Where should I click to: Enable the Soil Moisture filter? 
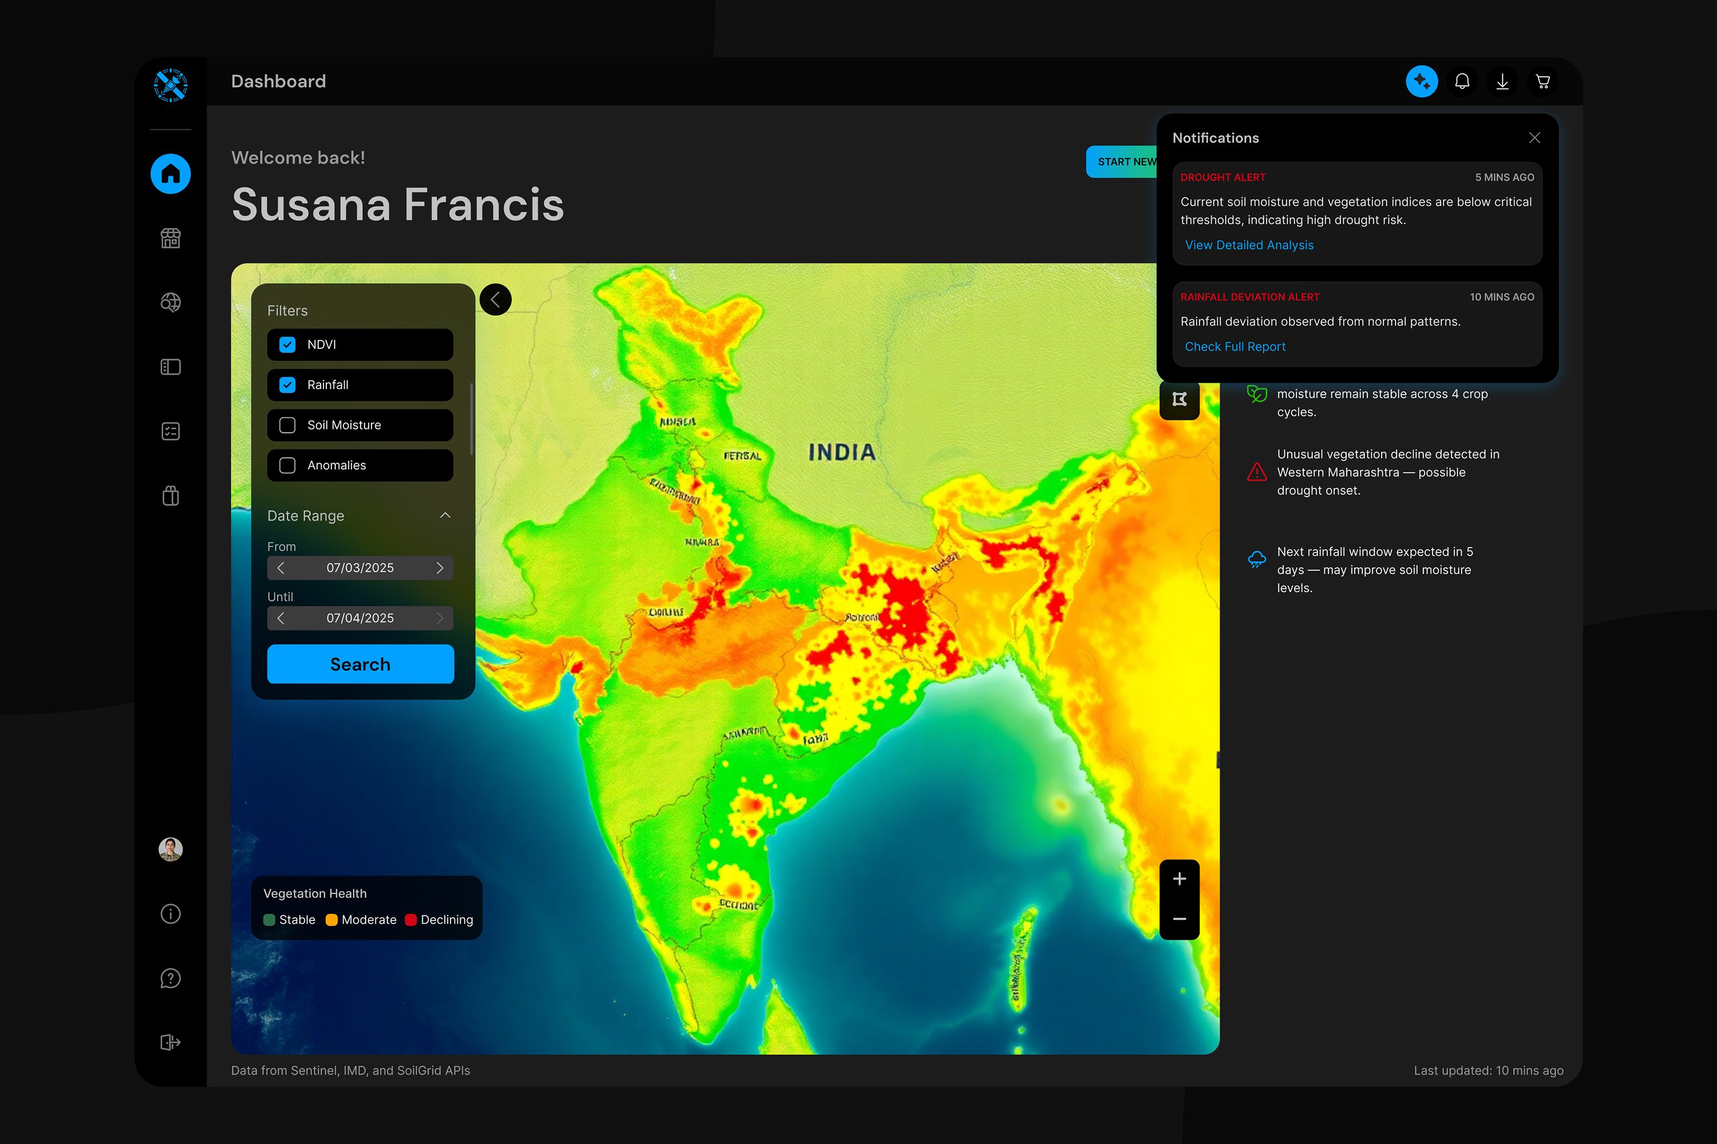tap(288, 426)
